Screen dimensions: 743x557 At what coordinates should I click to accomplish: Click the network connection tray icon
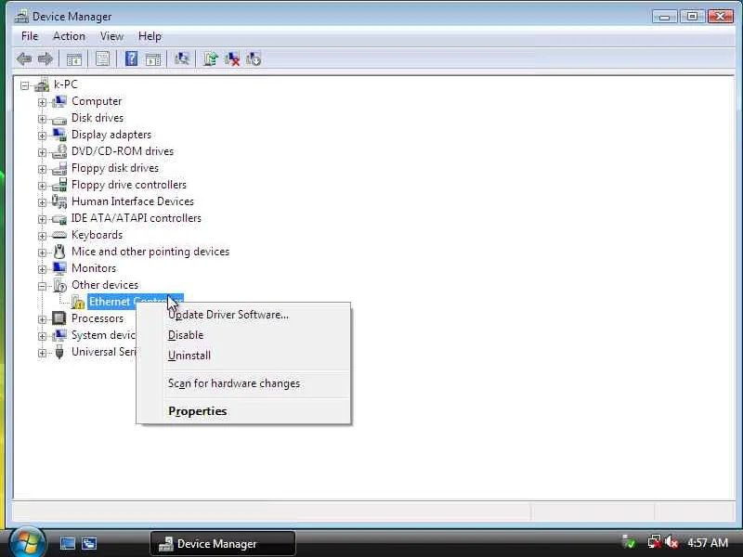click(x=654, y=542)
